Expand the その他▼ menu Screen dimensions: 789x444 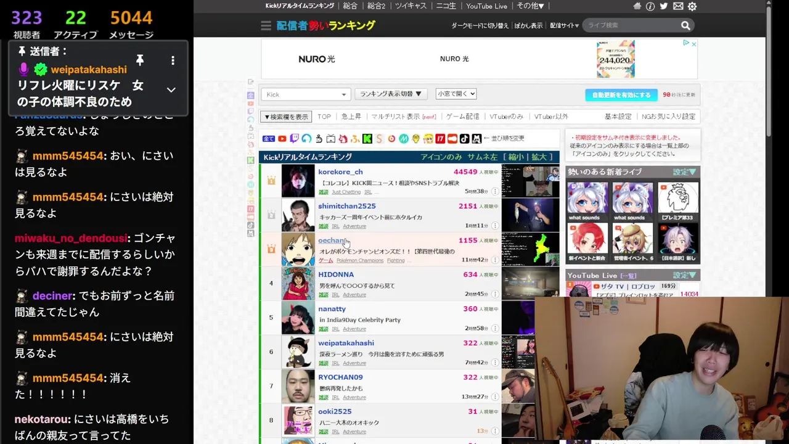point(530,6)
